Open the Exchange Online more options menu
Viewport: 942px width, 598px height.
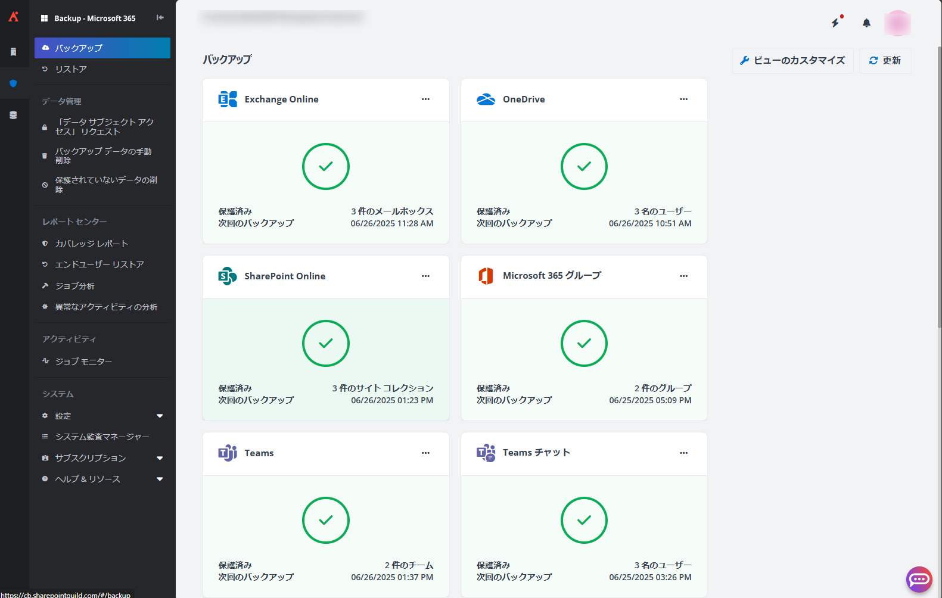pyautogui.click(x=425, y=99)
